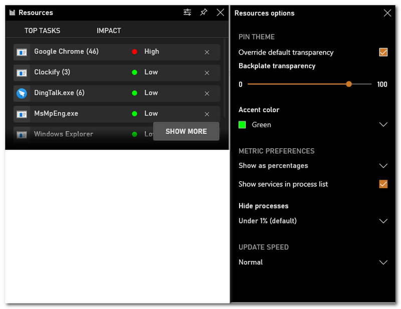This screenshot has height=309, width=401.
Task: End DingTalk.exe task with X
Action: pos(207,93)
